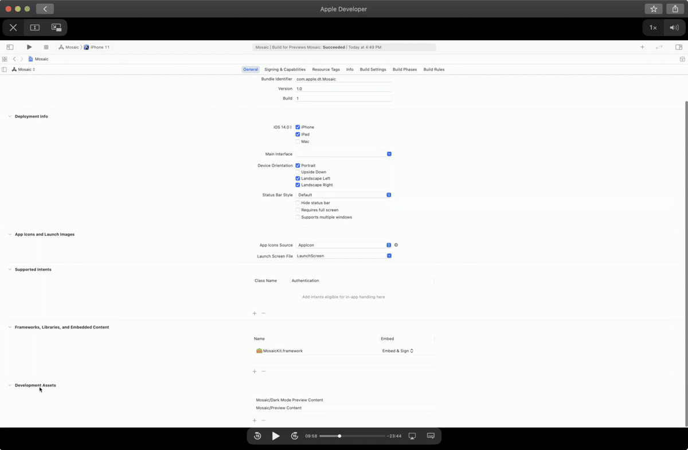Collapse the Supported Intents section
The width and height of the screenshot is (688, 450).
(x=10, y=269)
